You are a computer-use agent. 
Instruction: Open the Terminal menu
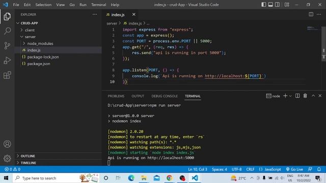coord(98,5)
